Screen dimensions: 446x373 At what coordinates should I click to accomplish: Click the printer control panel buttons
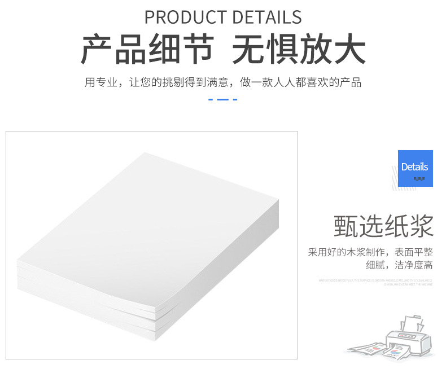pyautogui.click(x=408, y=336)
